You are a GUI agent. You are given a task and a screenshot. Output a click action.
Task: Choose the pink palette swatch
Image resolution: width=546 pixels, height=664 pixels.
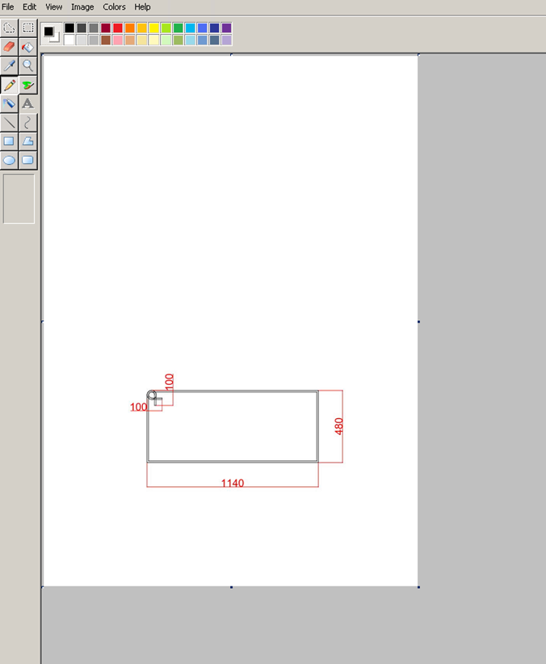click(x=118, y=40)
